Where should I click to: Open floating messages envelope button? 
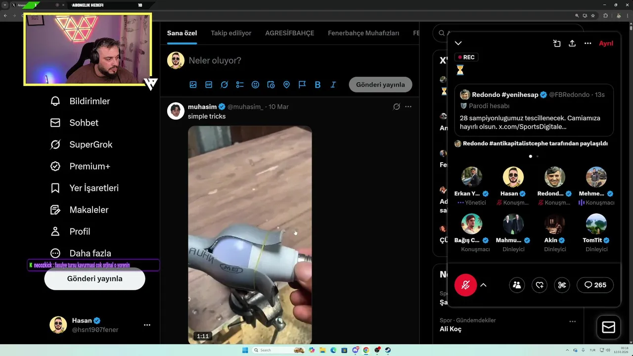(x=608, y=327)
